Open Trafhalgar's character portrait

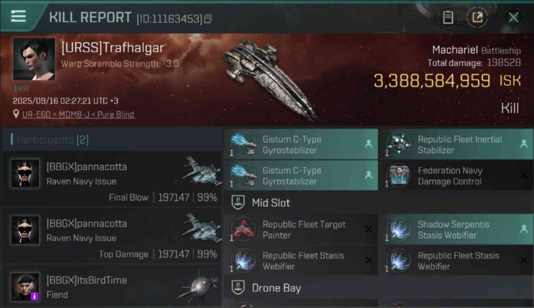(x=34, y=59)
